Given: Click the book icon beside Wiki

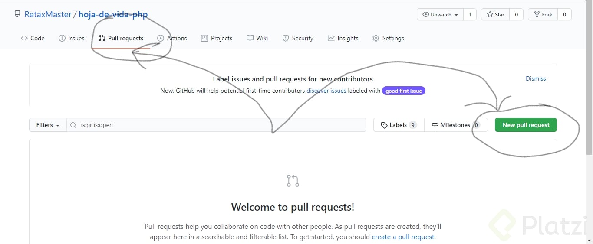Looking at the screenshot, I should point(250,38).
